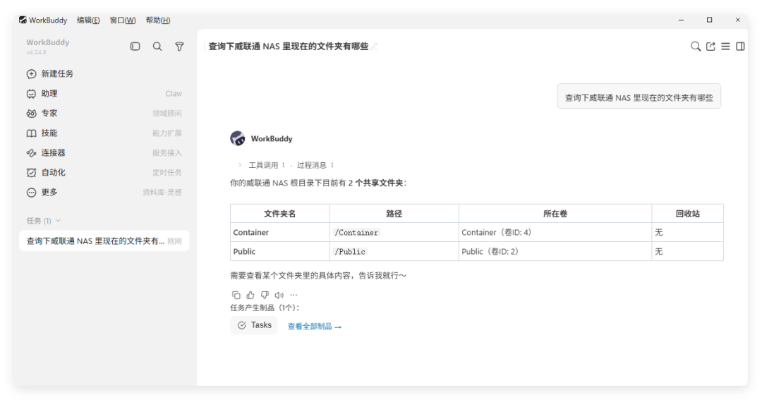Maximize the WorkBuddy window
The height and width of the screenshot is (400, 762).
tap(710, 20)
